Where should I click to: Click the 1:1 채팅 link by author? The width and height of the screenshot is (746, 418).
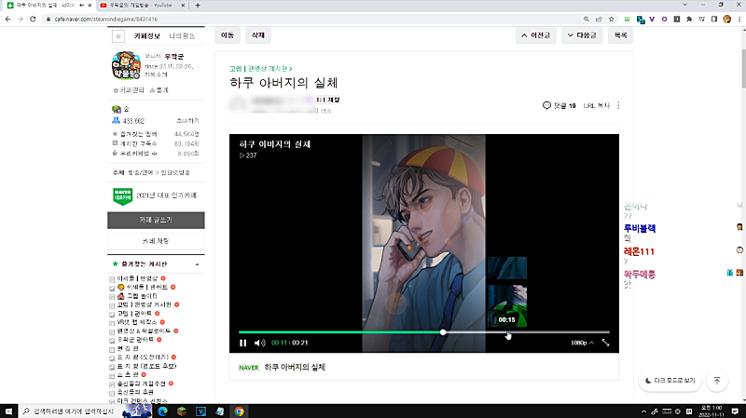tap(328, 100)
